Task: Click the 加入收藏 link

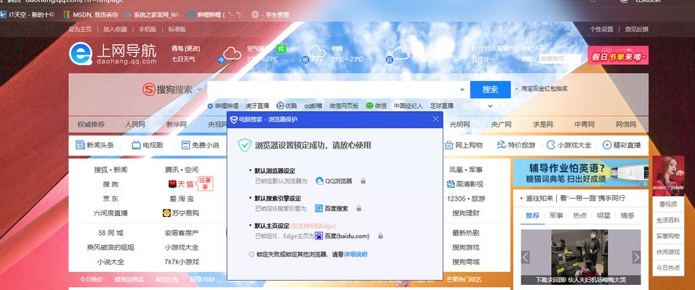Action: 116,29
